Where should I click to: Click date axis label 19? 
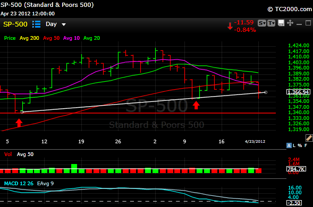[x=81, y=142]
